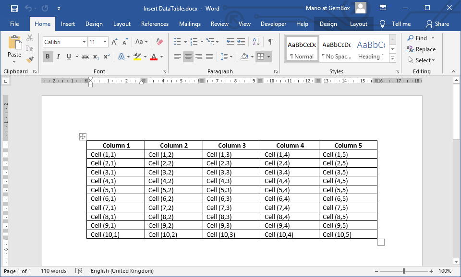Open the Text Highlight Color tool
The image size is (461, 277).
[x=136, y=57]
